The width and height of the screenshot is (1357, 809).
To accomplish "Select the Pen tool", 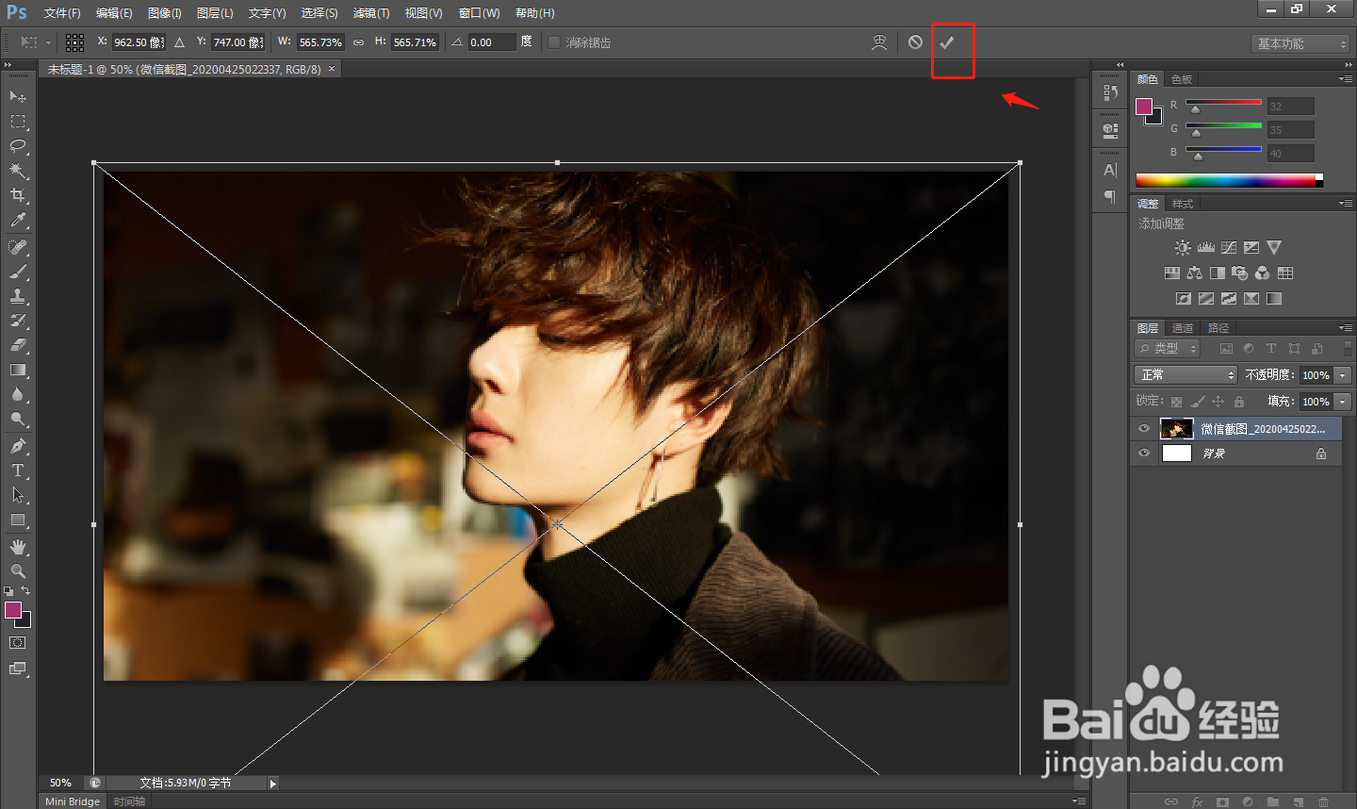I will [x=18, y=446].
